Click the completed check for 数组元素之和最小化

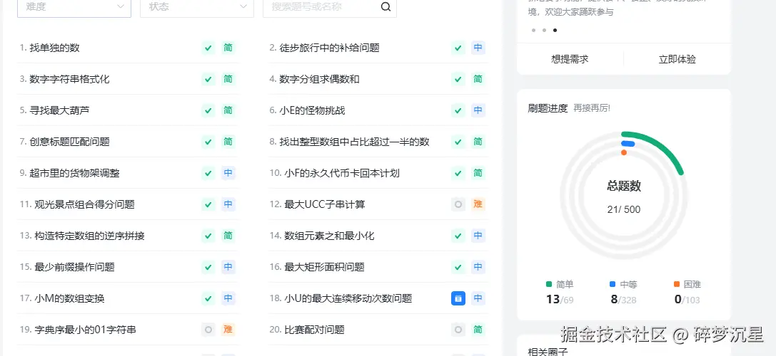click(x=458, y=236)
